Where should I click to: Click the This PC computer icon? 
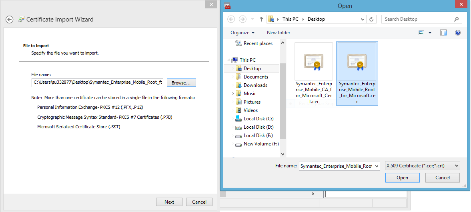(x=235, y=60)
